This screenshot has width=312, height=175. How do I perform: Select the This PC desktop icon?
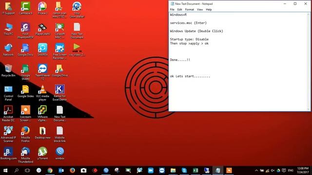tap(8, 29)
